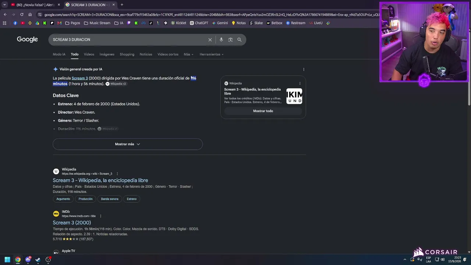The width and height of the screenshot is (471, 265).
Task: Open the Scream 3 (2000) IMDb result
Action: [x=72, y=223]
